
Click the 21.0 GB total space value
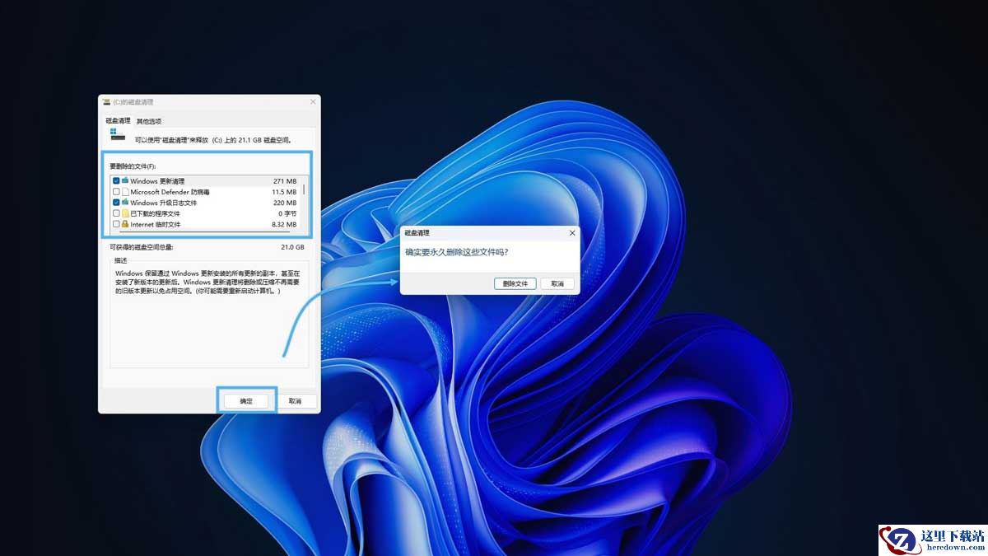pyautogui.click(x=292, y=247)
